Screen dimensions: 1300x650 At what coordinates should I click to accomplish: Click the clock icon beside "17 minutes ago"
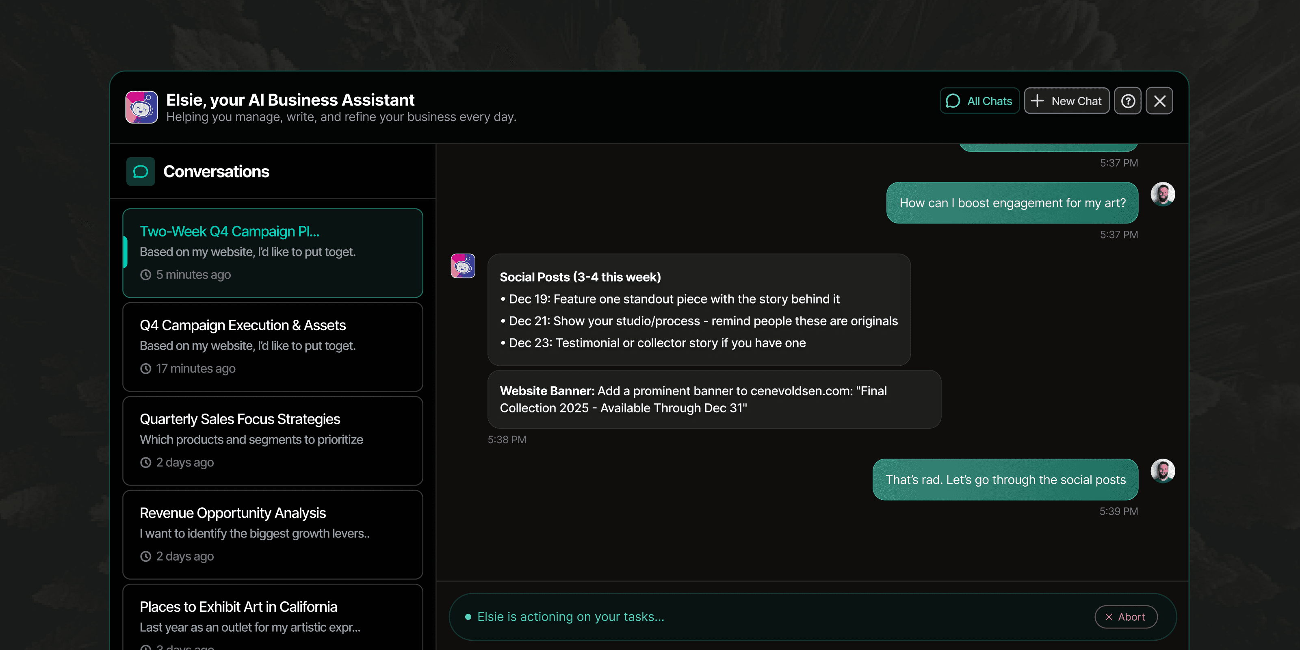pyautogui.click(x=146, y=369)
